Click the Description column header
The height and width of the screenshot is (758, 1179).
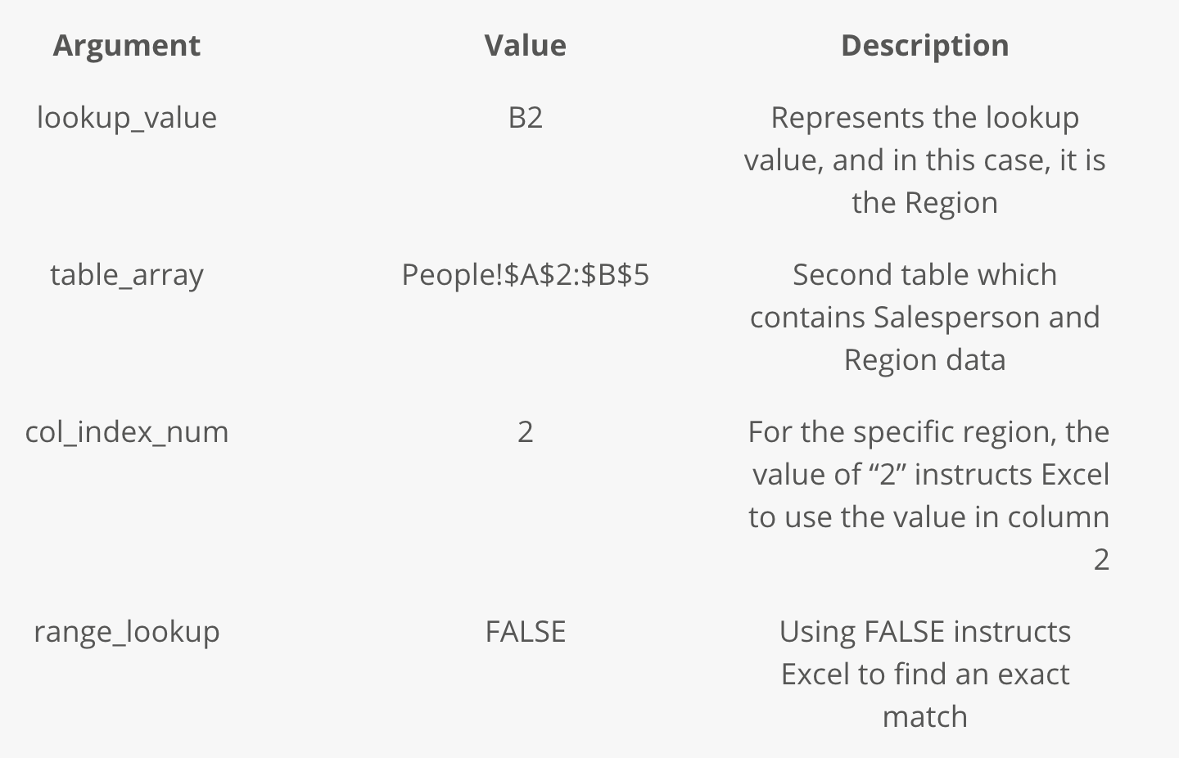click(x=924, y=46)
